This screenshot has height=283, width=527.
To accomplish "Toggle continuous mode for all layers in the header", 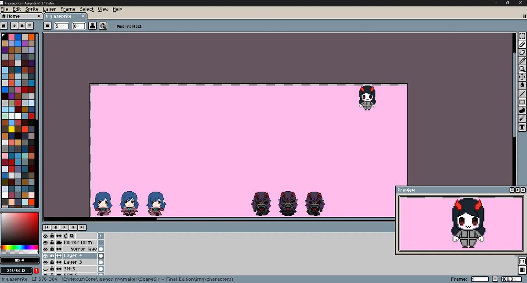I will point(59,236).
